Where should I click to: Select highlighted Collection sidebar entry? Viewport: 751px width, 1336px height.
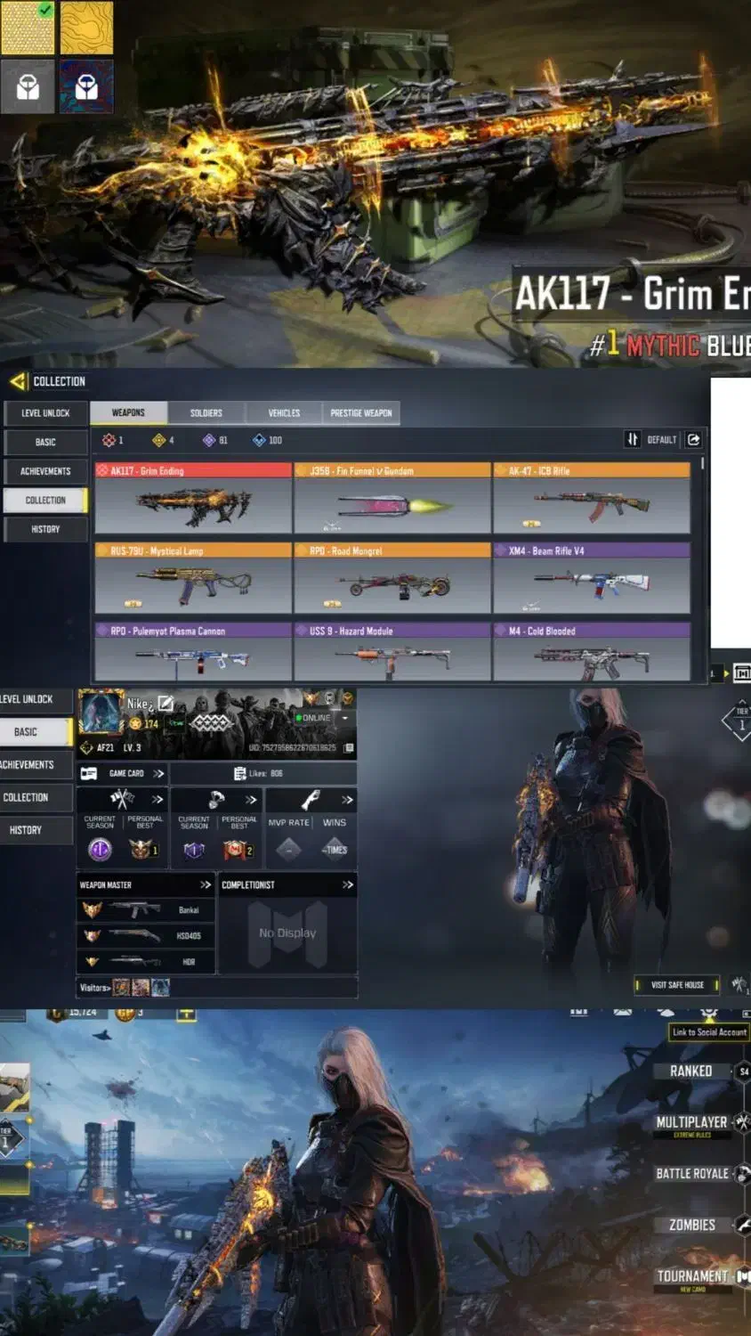[45, 500]
